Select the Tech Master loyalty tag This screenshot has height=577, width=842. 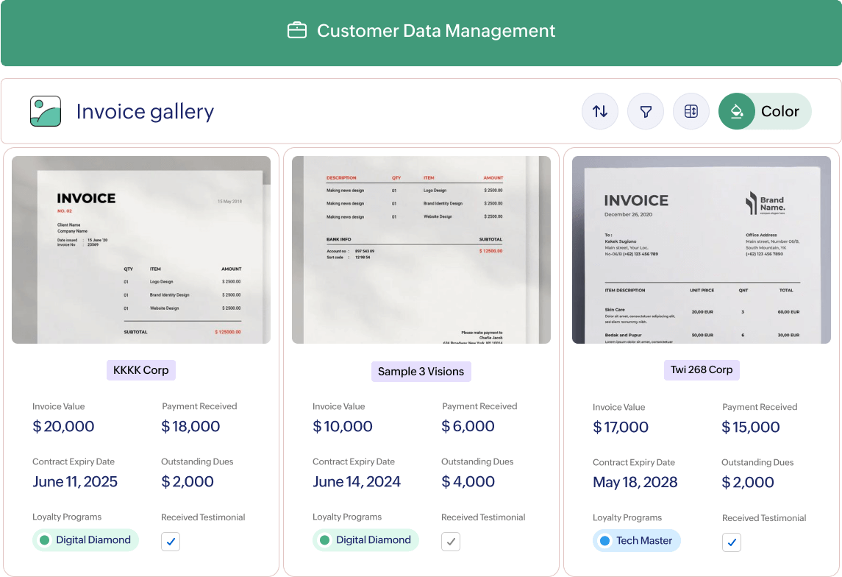pyautogui.click(x=637, y=540)
